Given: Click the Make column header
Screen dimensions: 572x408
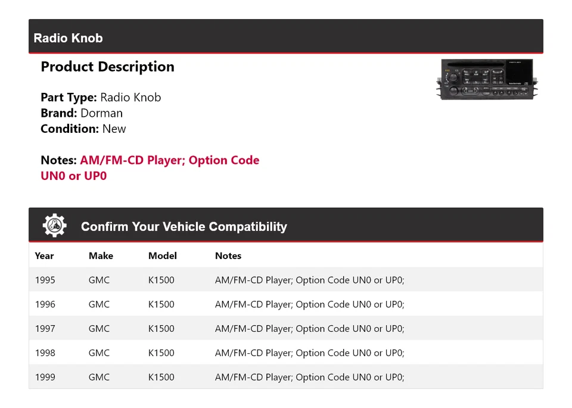Looking at the screenshot, I should tap(101, 256).
